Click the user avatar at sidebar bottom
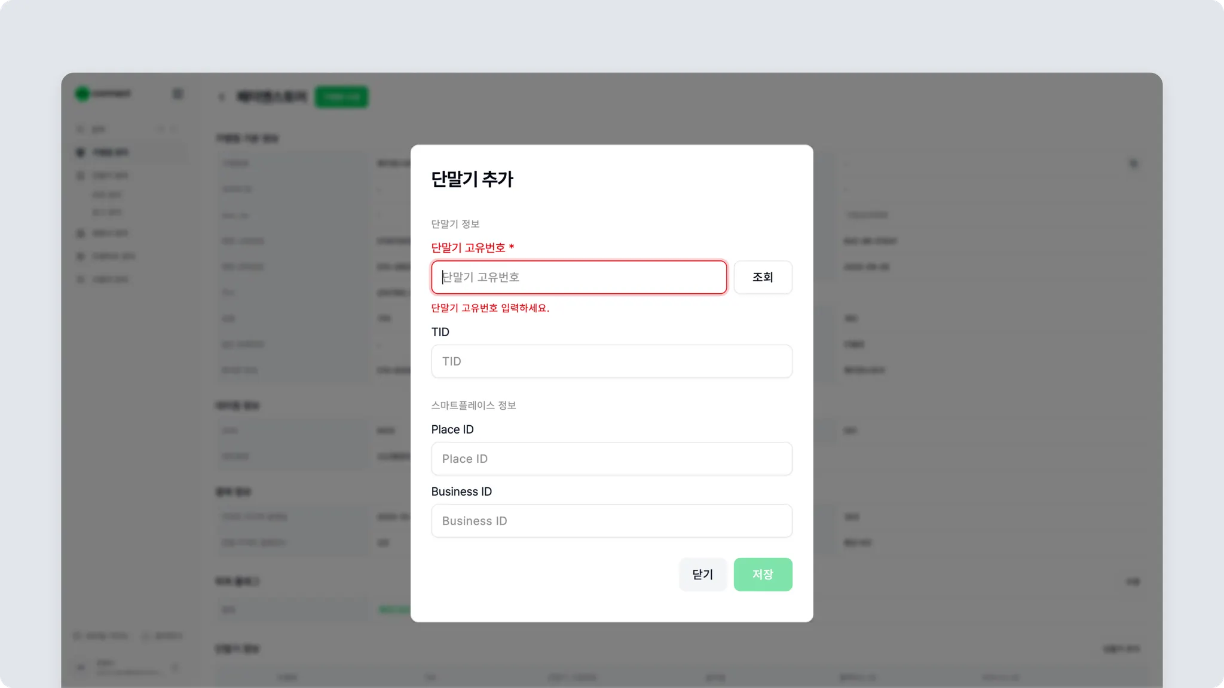This screenshot has height=688, width=1224. point(81,667)
